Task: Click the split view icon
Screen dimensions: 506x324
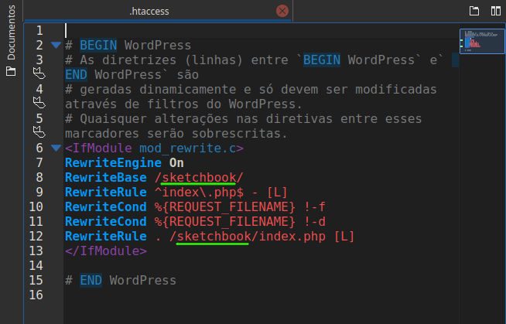Action: [494, 11]
